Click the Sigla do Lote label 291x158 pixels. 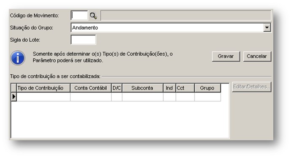[x=25, y=40]
